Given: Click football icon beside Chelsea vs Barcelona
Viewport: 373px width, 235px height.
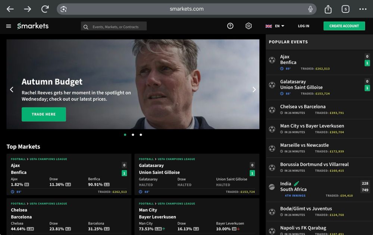Looking at the screenshot, I should click(272, 110).
